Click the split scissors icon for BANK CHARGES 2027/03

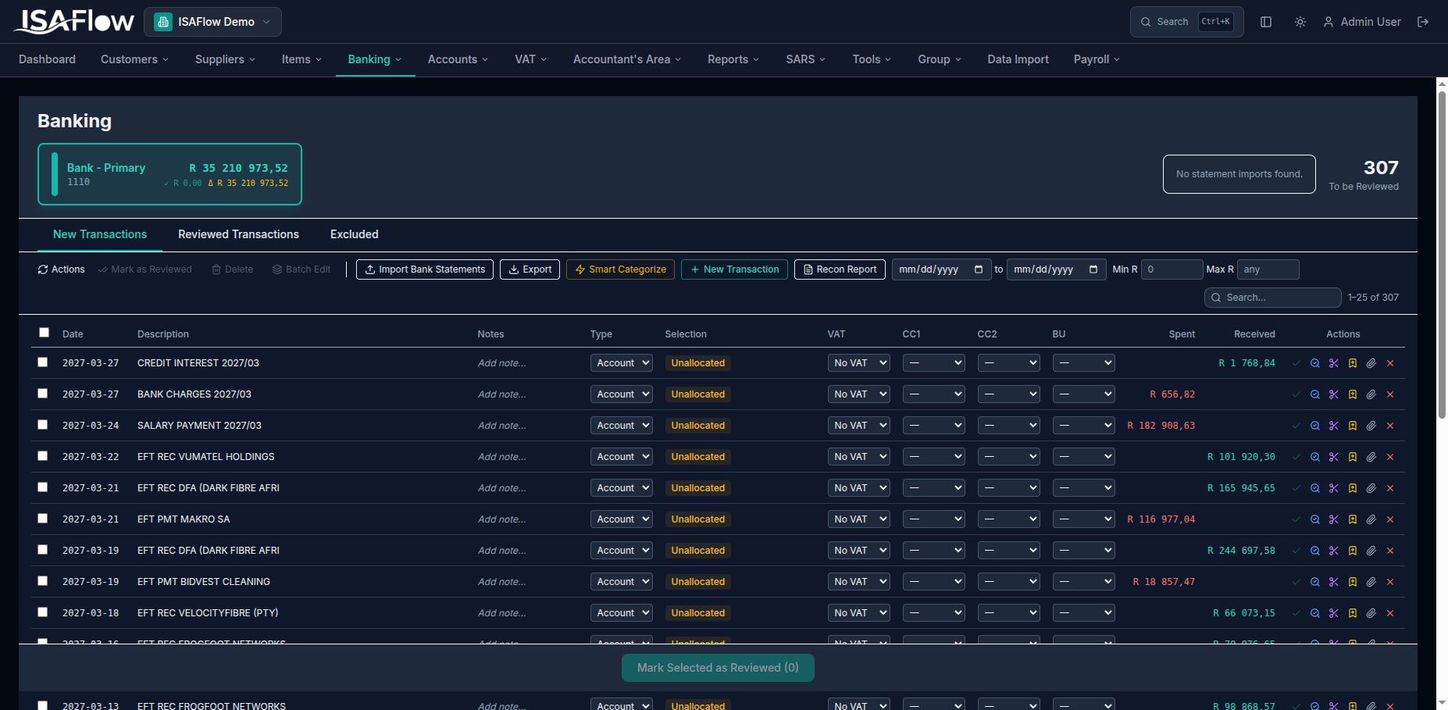coord(1334,394)
